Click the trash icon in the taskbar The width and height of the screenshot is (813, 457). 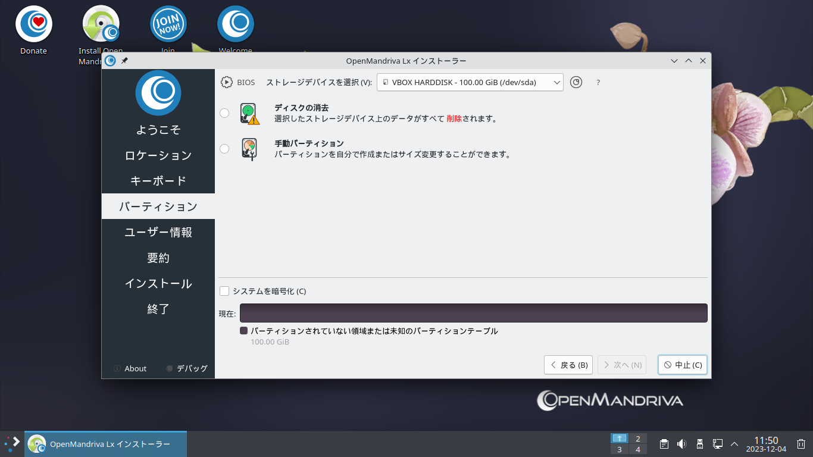801,444
